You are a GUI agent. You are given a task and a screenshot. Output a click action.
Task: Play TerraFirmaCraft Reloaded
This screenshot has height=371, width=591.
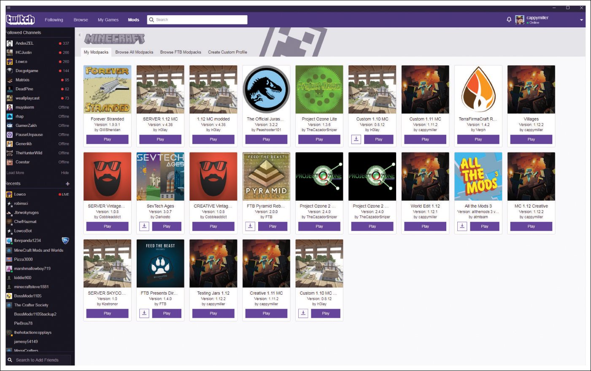(x=478, y=139)
